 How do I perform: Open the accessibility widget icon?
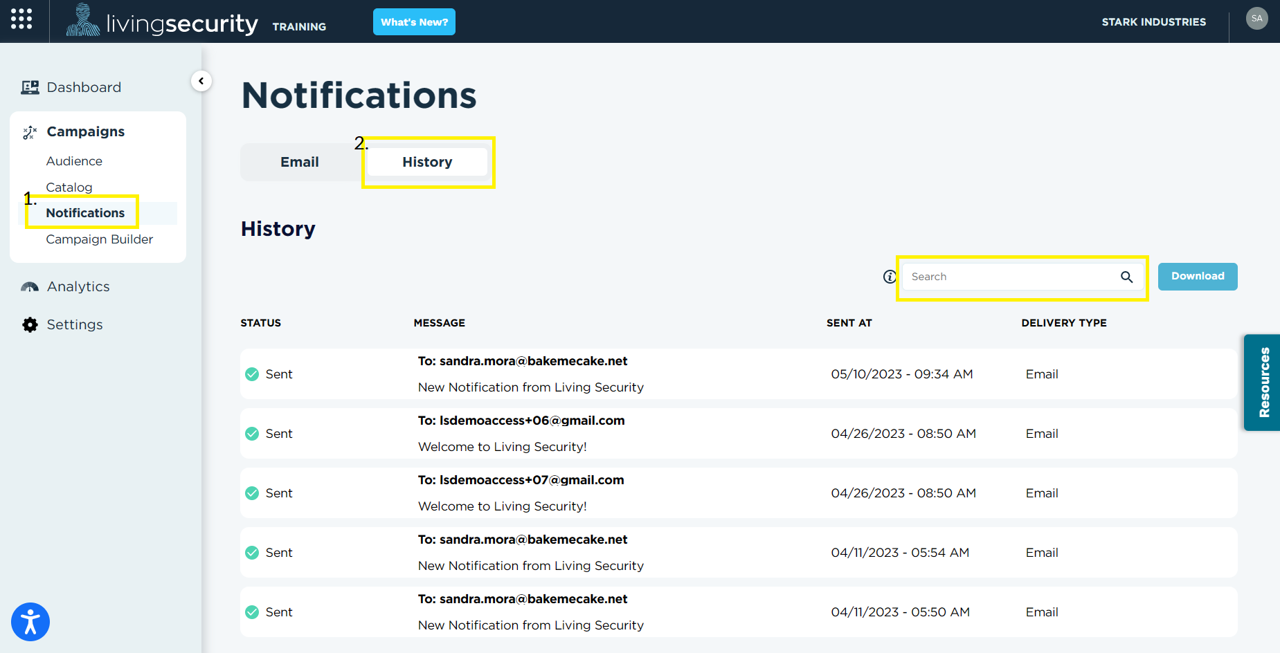(x=30, y=622)
